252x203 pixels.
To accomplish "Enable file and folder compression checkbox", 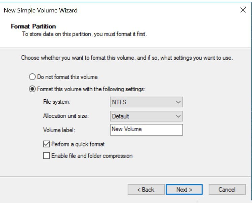I will click(46, 156).
